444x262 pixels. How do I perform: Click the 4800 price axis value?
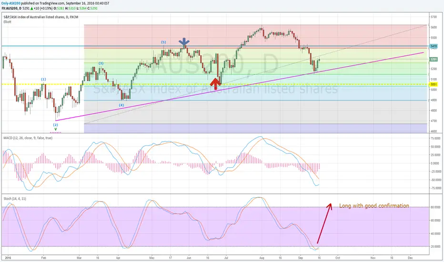(434, 111)
